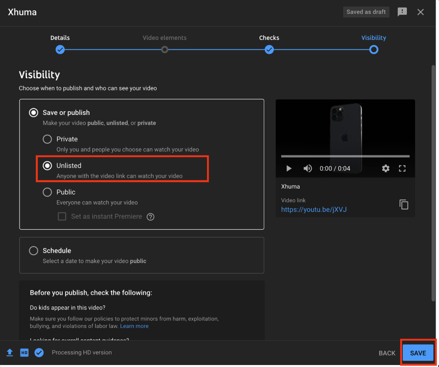Enable Set as instant Premiere checkbox

click(x=62, y=217)
